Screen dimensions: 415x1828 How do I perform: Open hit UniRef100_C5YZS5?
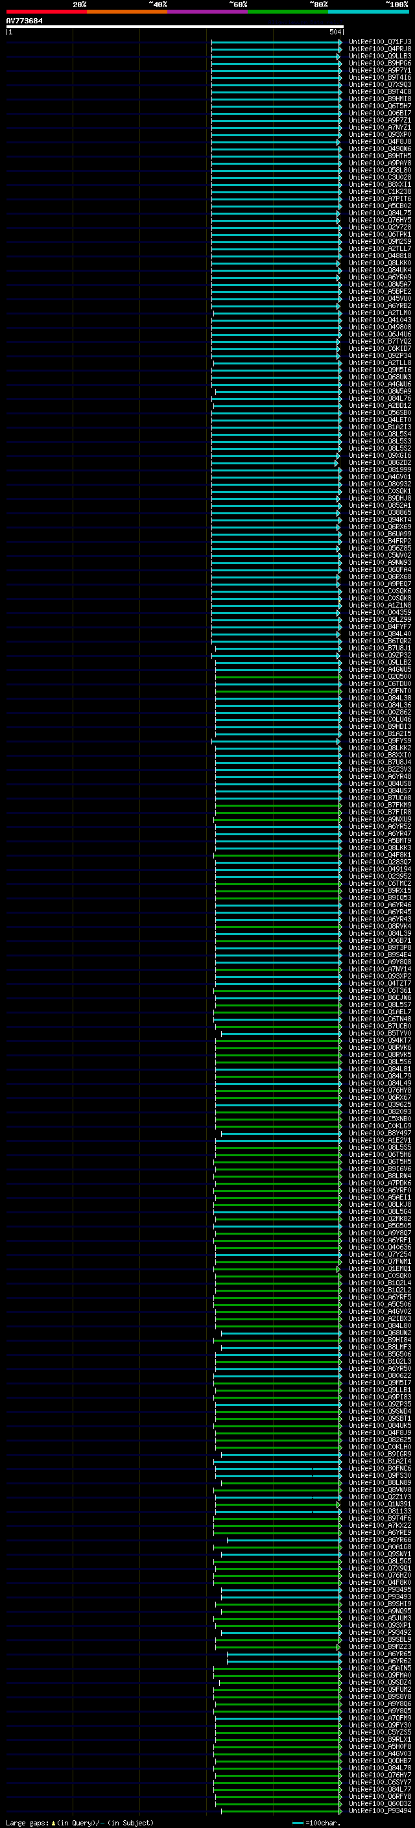pos(379,1731)
